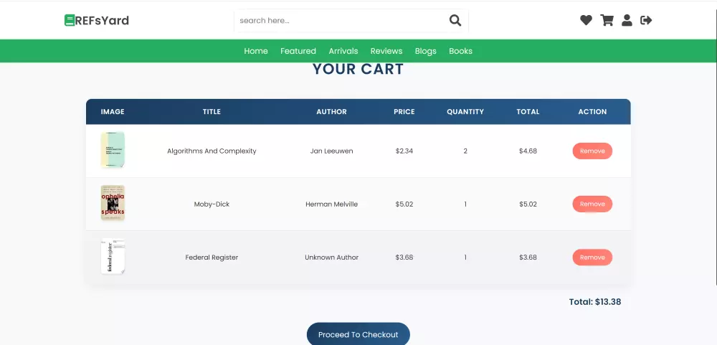This screenshot has width=717, height=345.
Task: Remove Federal Register from cart
Action: 592,257
